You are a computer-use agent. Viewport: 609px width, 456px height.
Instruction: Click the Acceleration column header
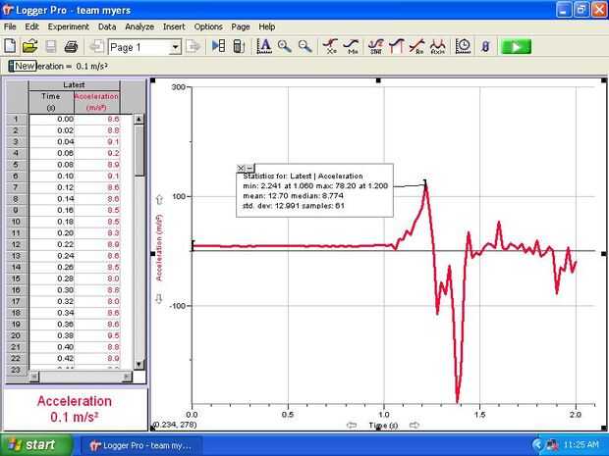(x=96, y=102)
